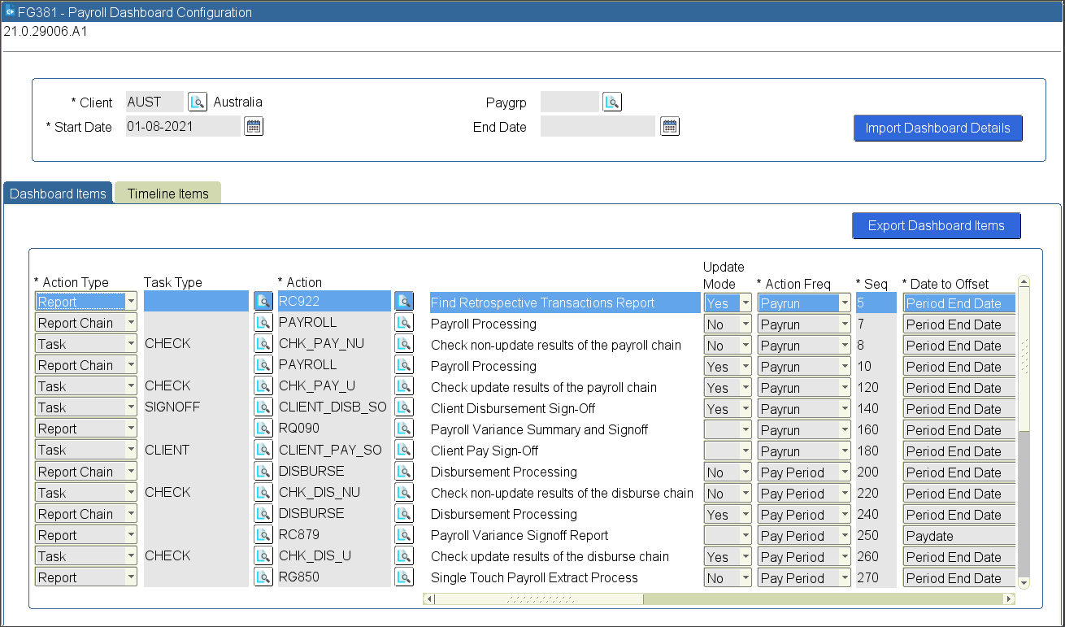Click Task Type lookup icon for CHK_PAY_NU row
The height and width of the screenshot is (627, 1065).
[263, 344]
